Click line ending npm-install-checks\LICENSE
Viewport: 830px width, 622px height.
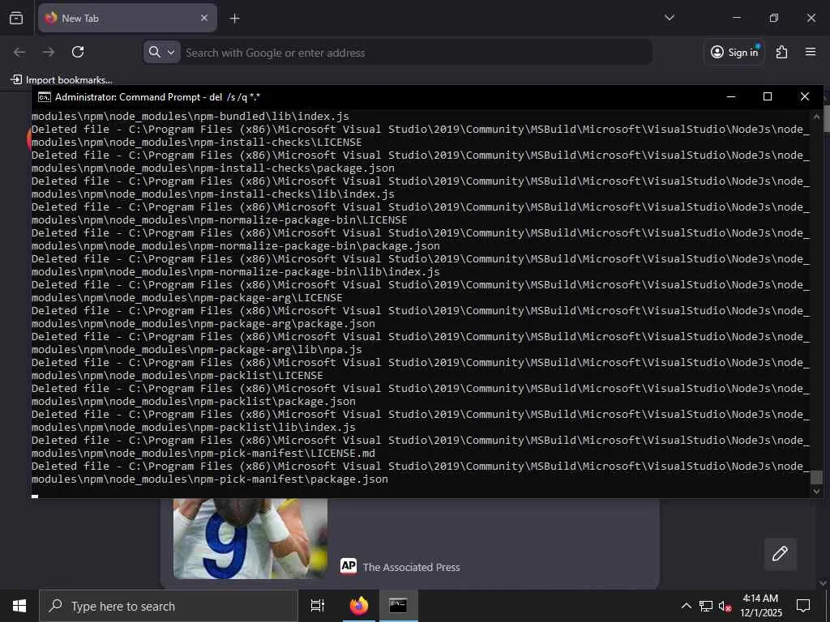(x=197, y=143)
